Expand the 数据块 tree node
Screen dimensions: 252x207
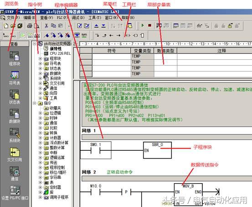tap(40, 74)
